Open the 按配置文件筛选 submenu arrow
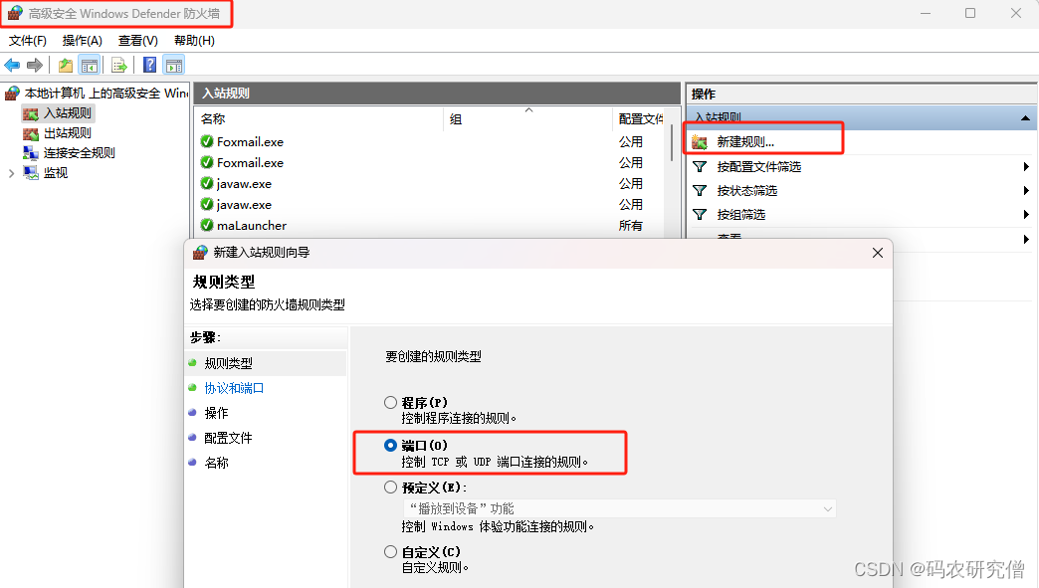This screenshot has height=588, width=1039. tap(1025, 167)
